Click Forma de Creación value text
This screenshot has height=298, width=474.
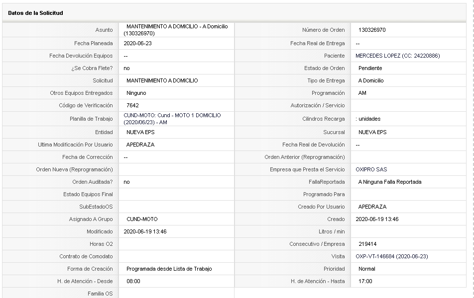169,269
